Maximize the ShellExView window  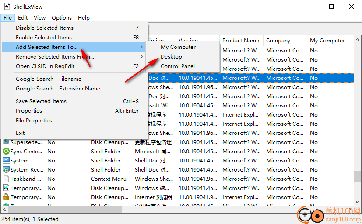(x=331, y=7)
